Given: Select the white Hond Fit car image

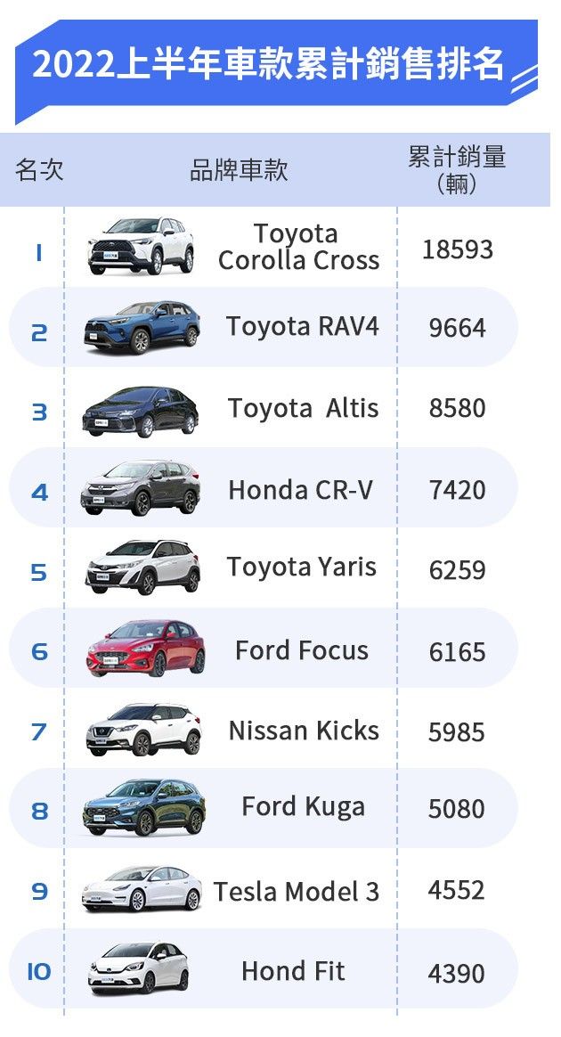Looking at the screenshot, I should [139, 968].
